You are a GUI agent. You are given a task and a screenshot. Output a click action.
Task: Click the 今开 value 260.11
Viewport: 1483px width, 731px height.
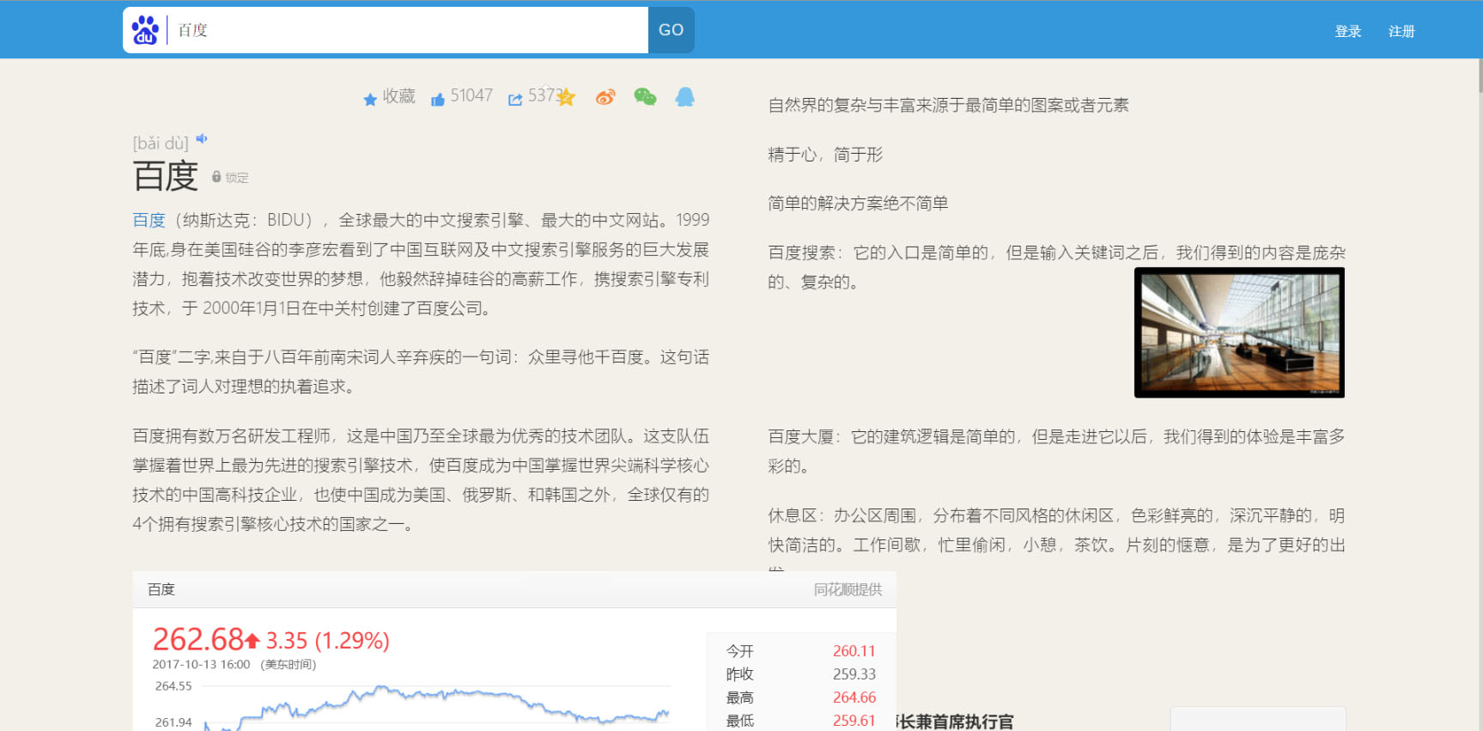[x=854, y=651]
